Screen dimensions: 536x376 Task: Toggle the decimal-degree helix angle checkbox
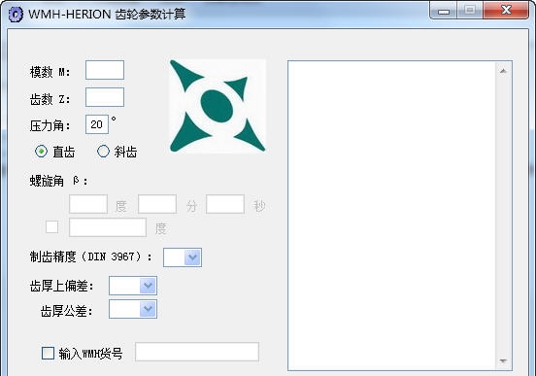pyautogui.click(x=52, y=226)
